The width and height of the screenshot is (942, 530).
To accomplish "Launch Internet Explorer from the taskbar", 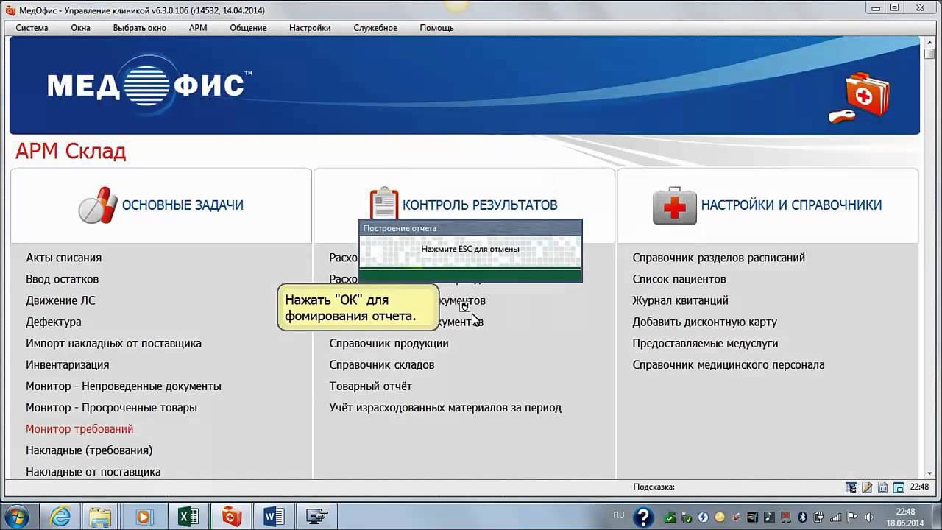I will coord(60,517).
